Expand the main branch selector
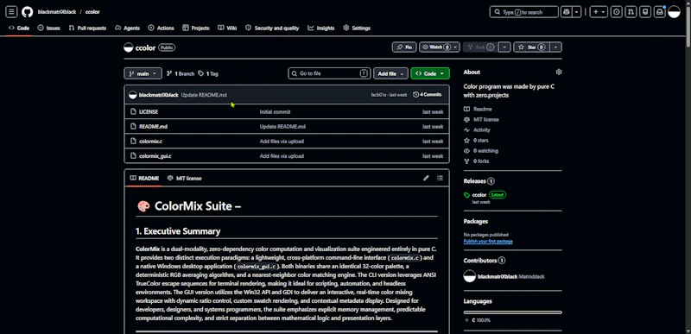Image resolution: width=691 pixels, height=334 pixels. pyautogui.click(x=143, y=73)
